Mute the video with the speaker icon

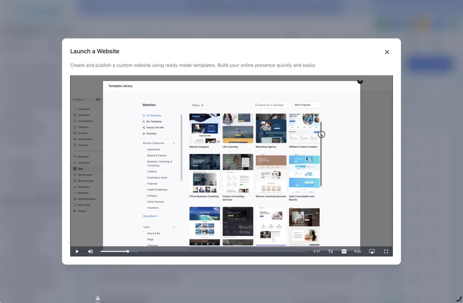90,251
